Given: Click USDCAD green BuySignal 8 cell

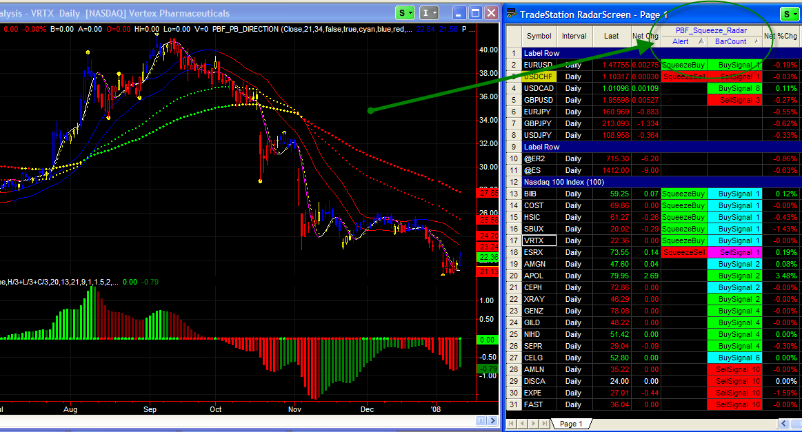Looking at the screenshot, I should (734, 88).
